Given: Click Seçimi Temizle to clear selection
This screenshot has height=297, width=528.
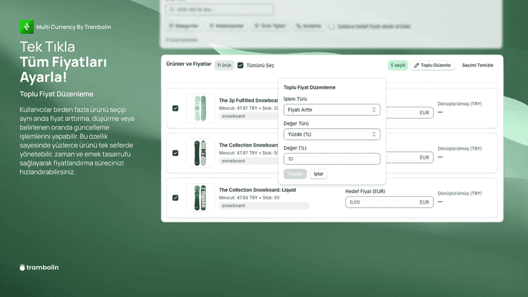Looking at the screenshot, I should 478,65.
